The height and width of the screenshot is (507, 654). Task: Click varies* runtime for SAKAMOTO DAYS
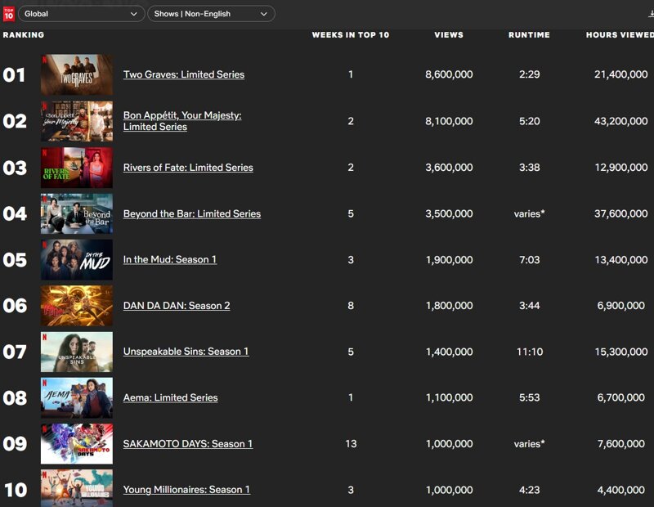pos(529,443)
